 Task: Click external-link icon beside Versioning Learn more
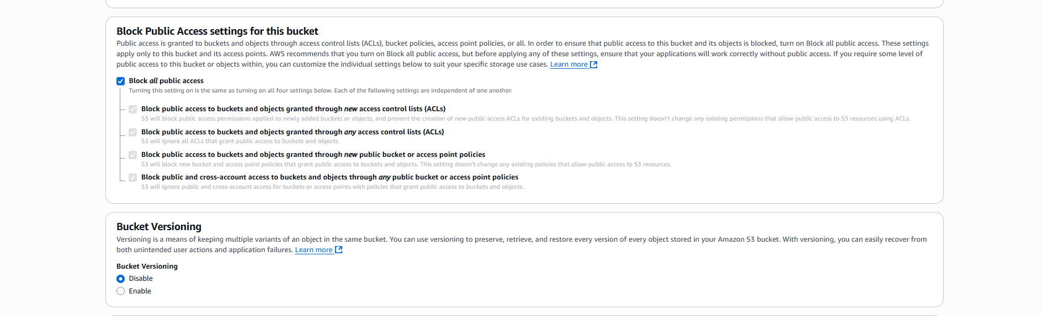coord(339,250)
